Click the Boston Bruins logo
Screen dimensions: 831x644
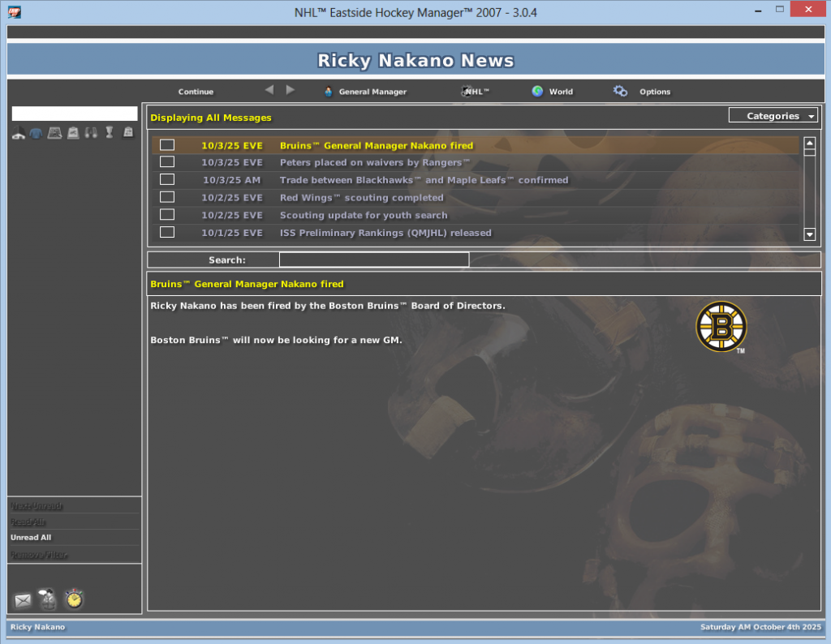click(x=721, y=327)
